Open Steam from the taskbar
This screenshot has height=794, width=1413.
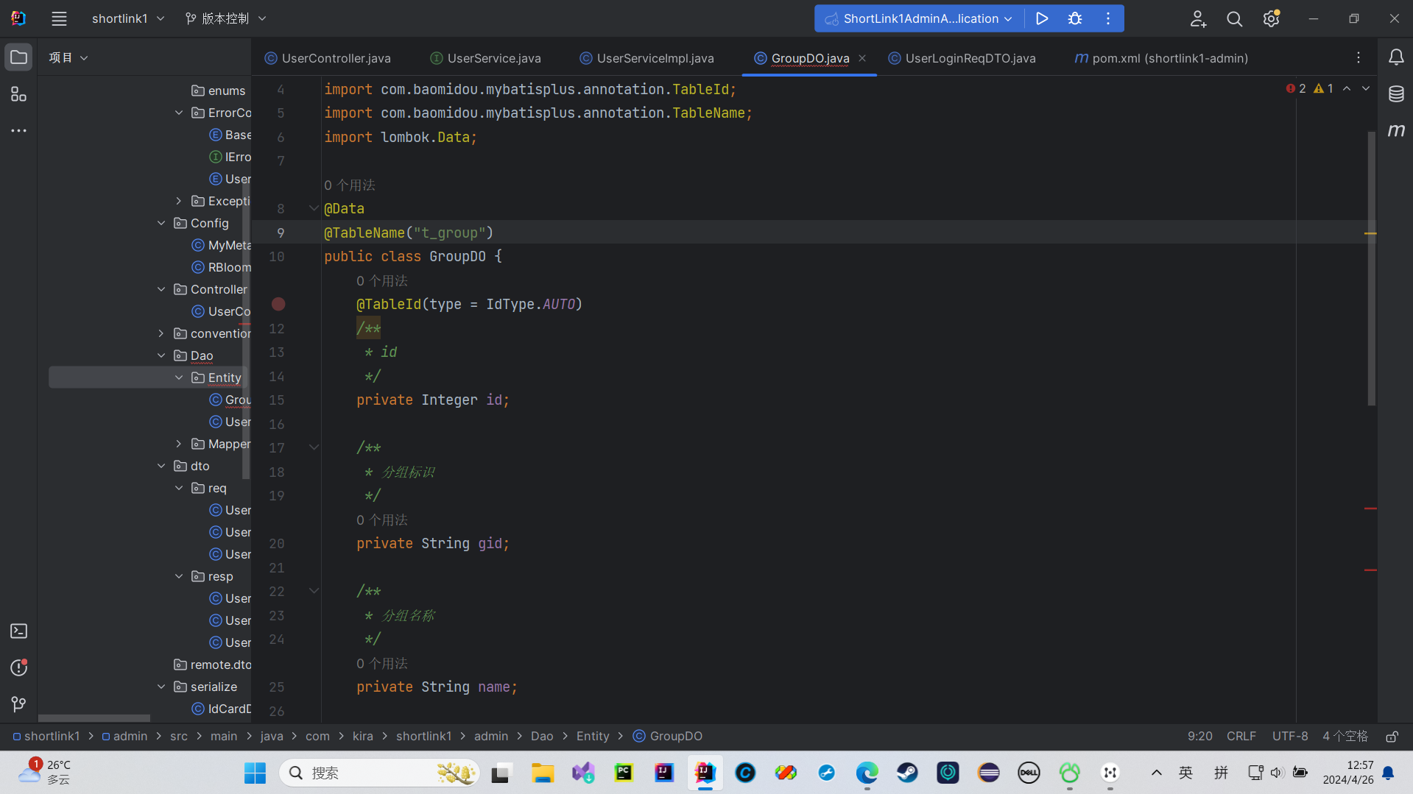tap(907, 773)
